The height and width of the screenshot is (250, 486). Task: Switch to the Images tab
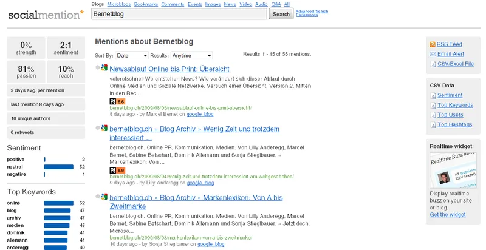tap(213, 4)
